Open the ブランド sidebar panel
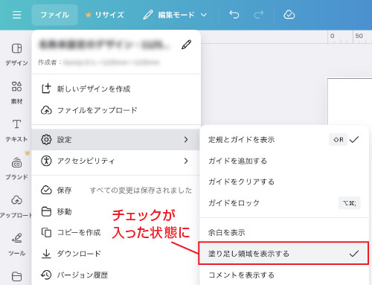This screenshot has height=285, width=372. [x=16, y=169]
